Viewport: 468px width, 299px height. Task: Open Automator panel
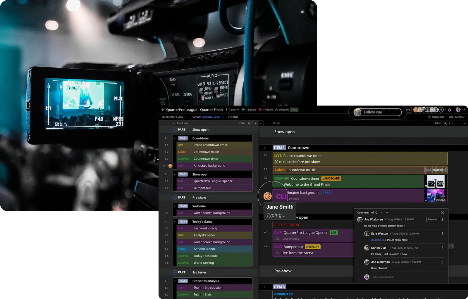pos(436,117)
